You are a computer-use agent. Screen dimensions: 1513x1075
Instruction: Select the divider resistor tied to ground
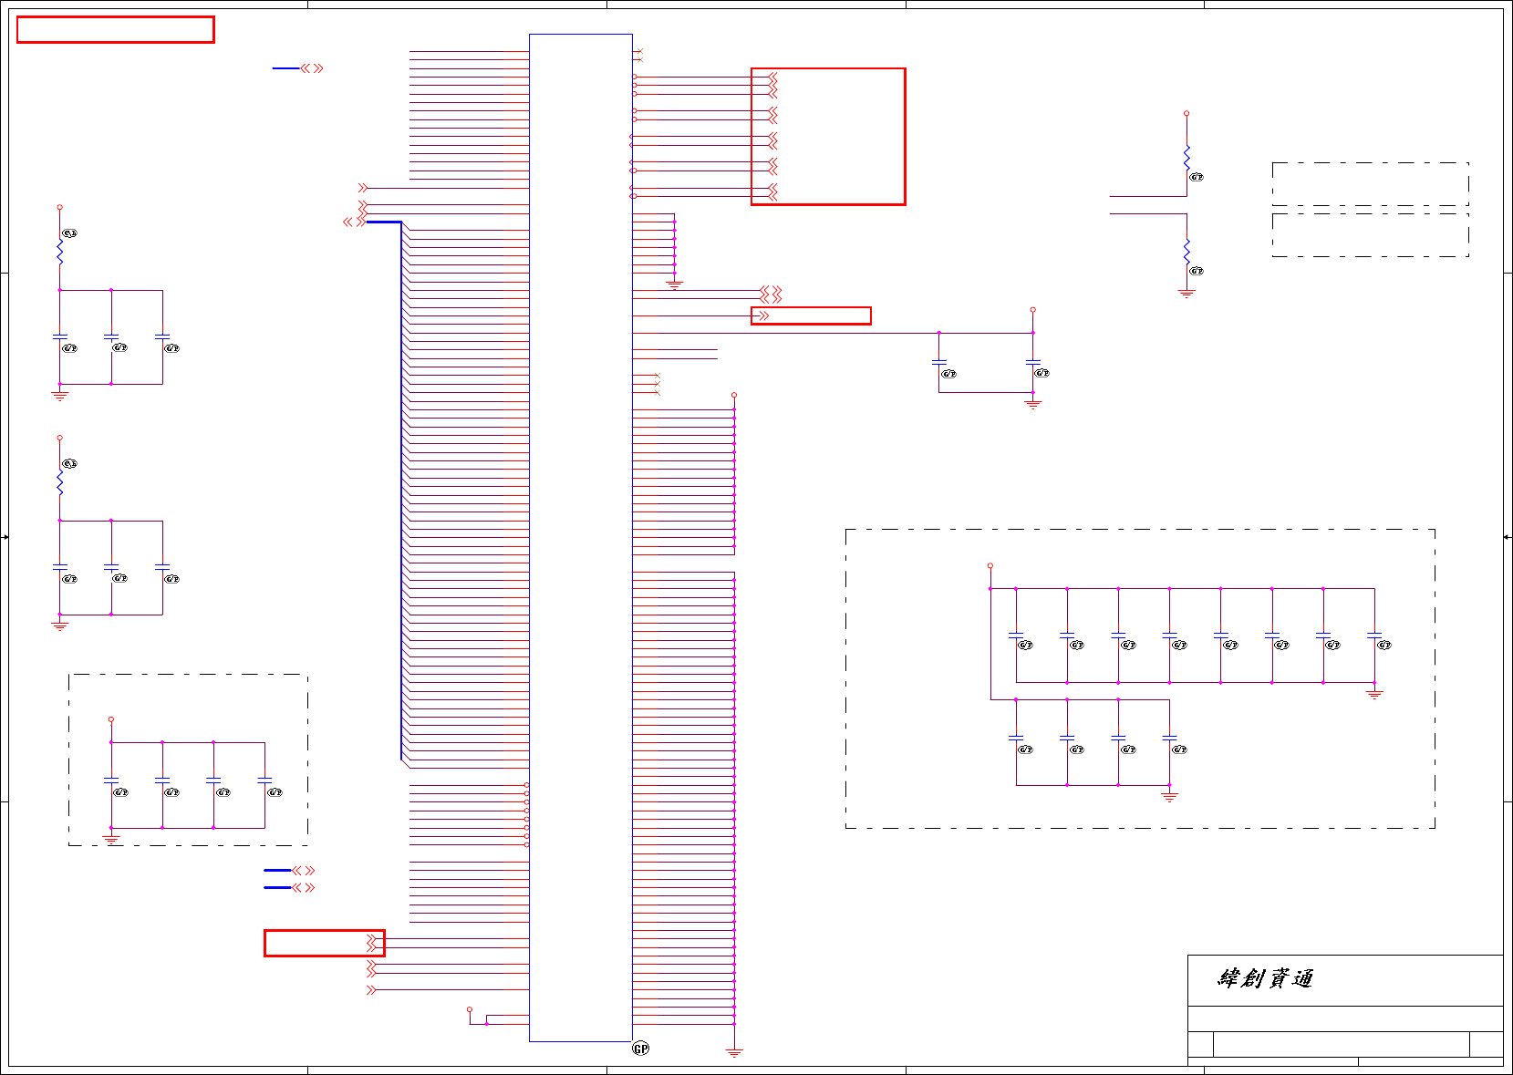point(1187,252)
